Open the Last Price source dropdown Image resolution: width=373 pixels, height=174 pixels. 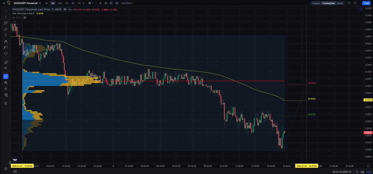click(127, 3)
